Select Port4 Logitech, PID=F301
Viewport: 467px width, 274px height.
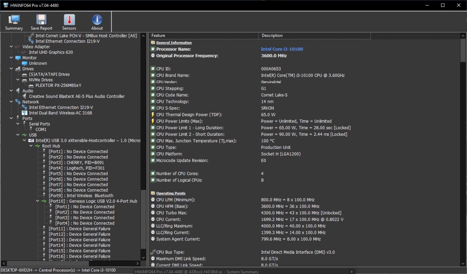pos(77,168)
